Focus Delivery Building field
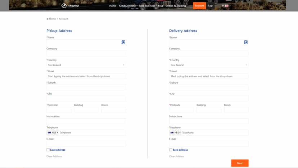Image resolution: width=298 pixels, height=168 pixels. pyautogui.click(x=209, y=110)
